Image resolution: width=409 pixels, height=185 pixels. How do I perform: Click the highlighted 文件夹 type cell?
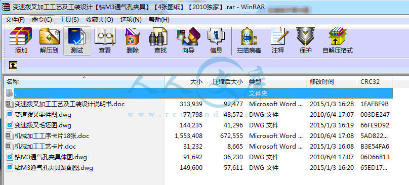point(258,94)
